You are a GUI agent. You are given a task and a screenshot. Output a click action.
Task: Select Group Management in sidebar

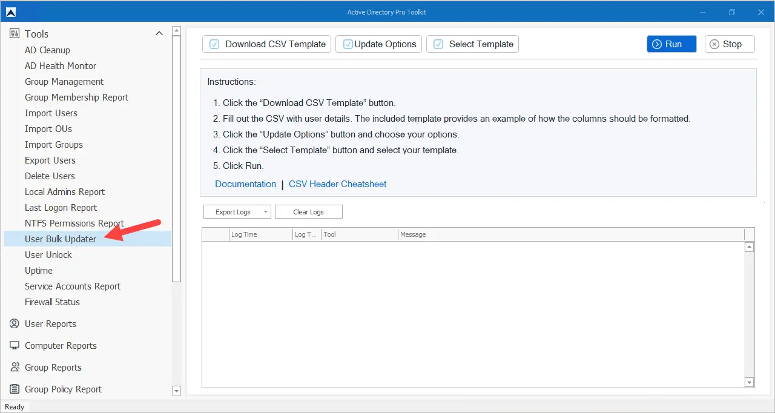click(x=64, y=82)
